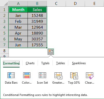Select the Formatting tab
This screenshot has width=104, height=99.
[x=11, y=63]
